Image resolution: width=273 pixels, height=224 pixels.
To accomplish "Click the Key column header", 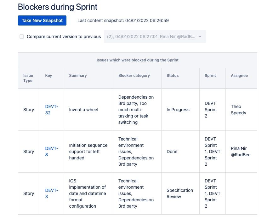I will coord(48,76).
